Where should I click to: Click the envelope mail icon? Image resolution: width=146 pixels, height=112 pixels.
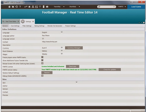[x=47, y=7]
